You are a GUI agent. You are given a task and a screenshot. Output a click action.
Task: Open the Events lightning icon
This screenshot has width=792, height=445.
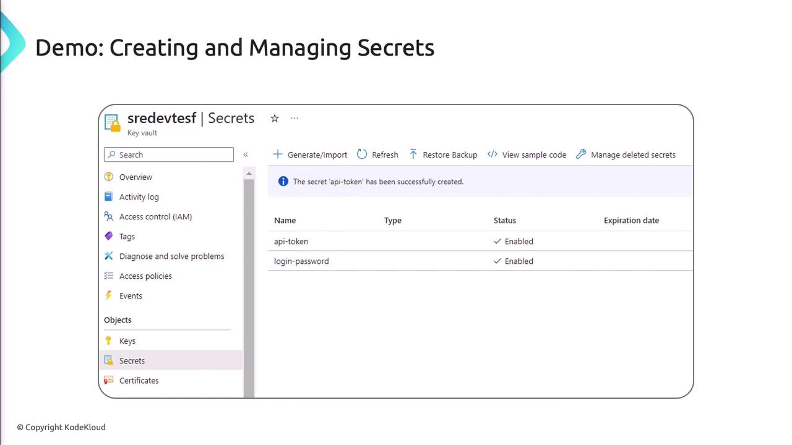(109, 296)
